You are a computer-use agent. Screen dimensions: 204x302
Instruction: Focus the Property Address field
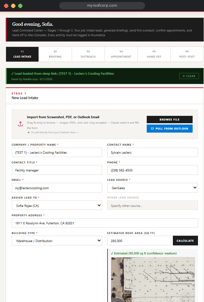click(x=105, y=223)
